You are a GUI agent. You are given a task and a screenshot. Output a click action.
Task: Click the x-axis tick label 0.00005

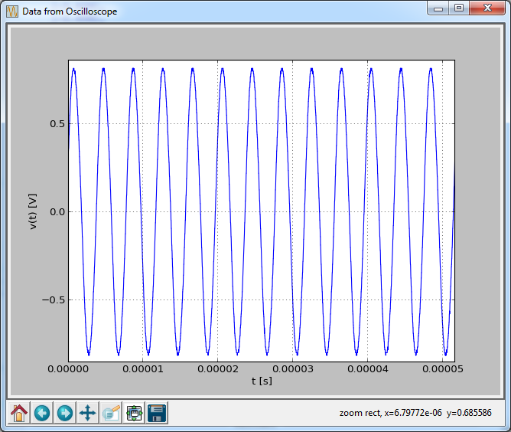coord(443,369)
